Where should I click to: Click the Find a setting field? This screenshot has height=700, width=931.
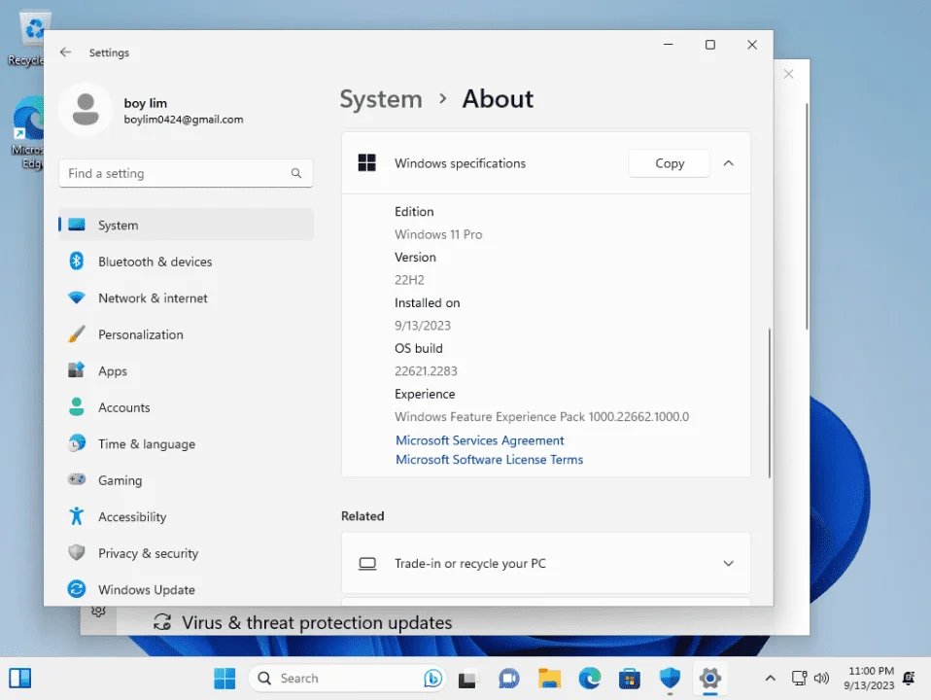point(186,173)
